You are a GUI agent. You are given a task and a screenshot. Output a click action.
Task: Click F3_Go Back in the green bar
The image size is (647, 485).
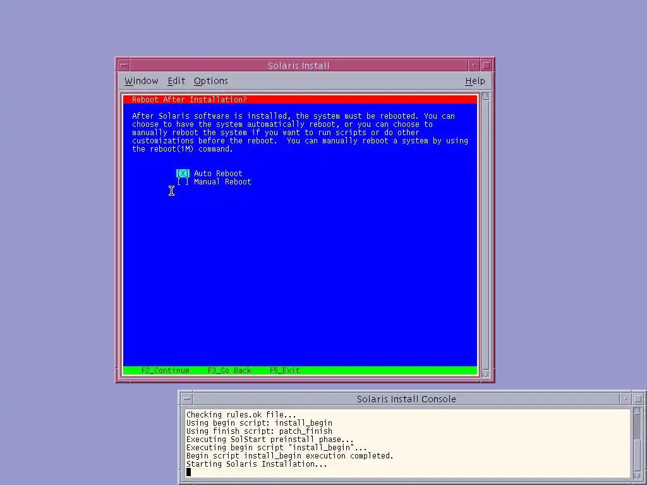229,370
